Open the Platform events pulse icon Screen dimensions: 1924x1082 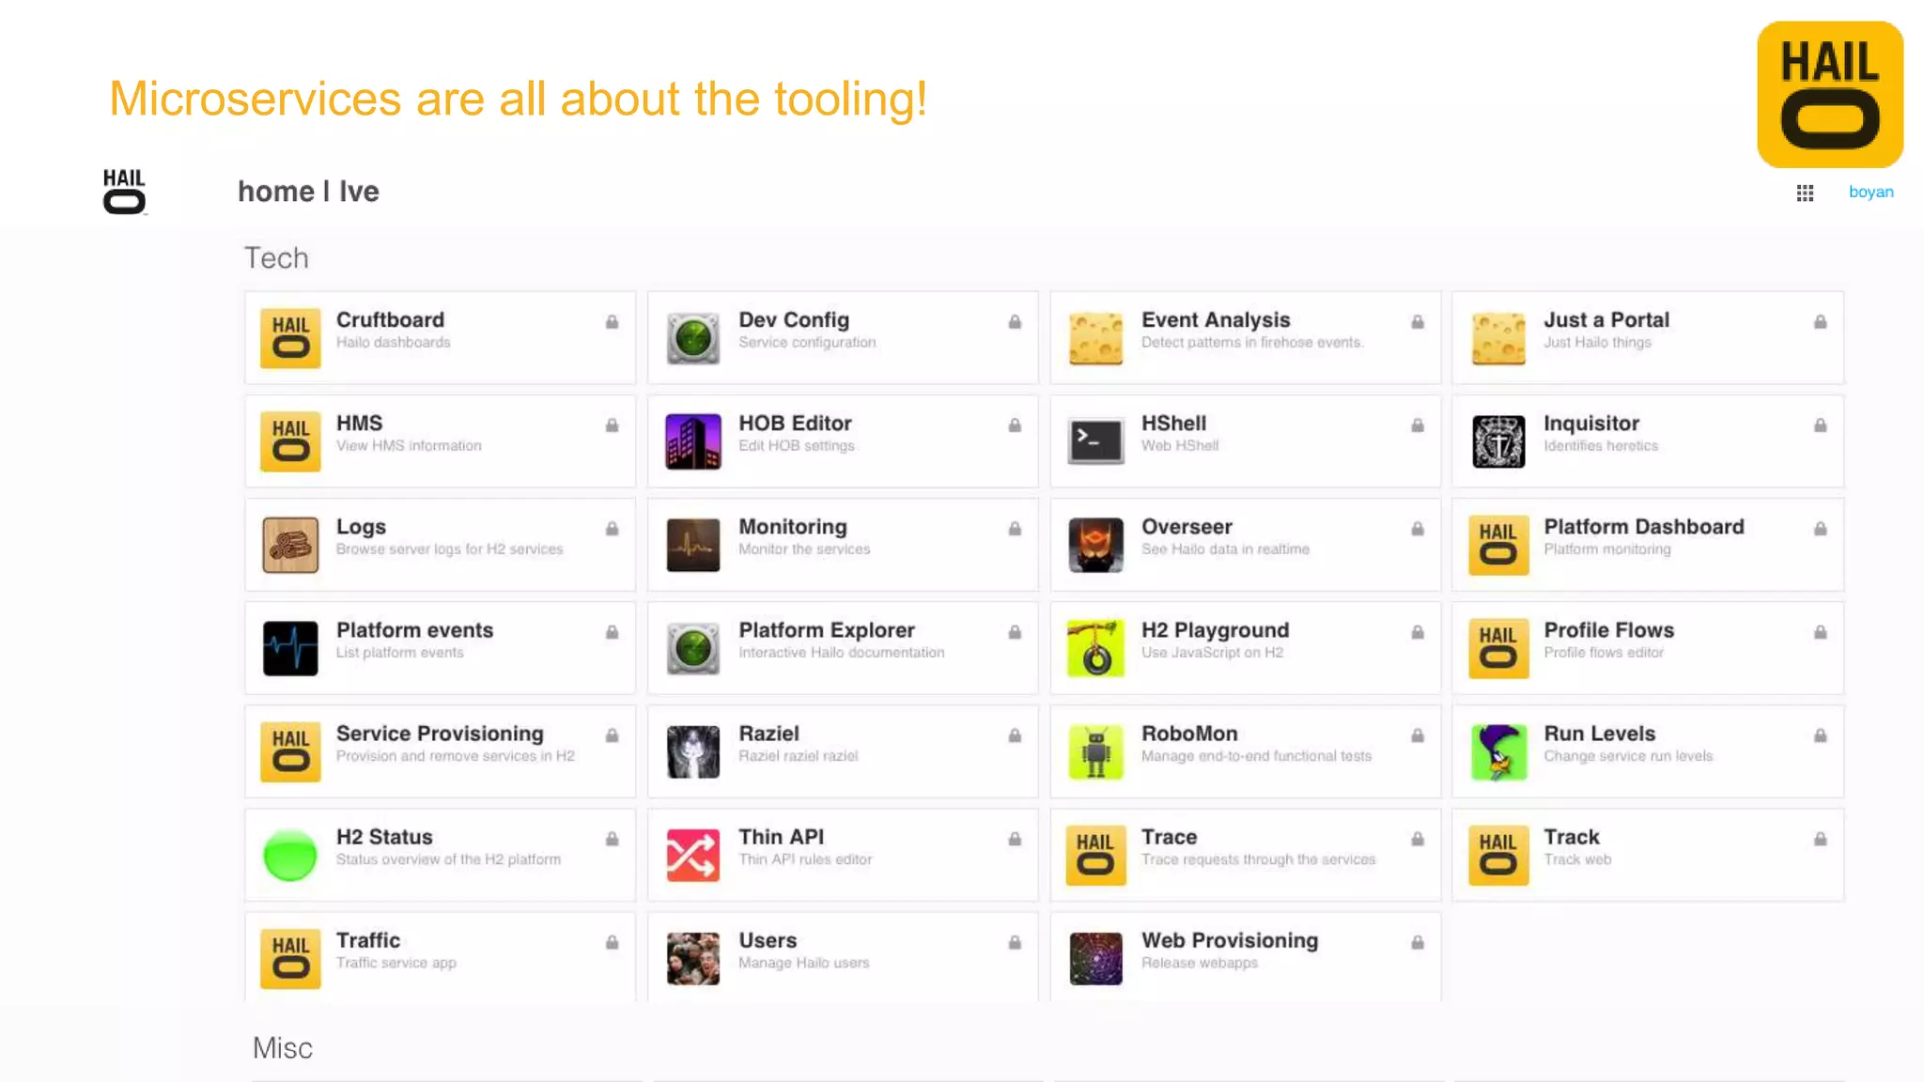coord(290,648)
